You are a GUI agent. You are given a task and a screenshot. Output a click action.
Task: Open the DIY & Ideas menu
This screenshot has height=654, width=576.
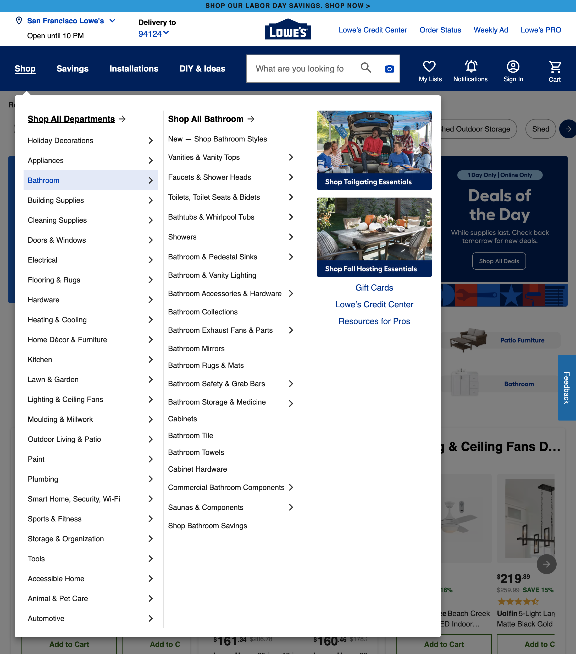202,68
